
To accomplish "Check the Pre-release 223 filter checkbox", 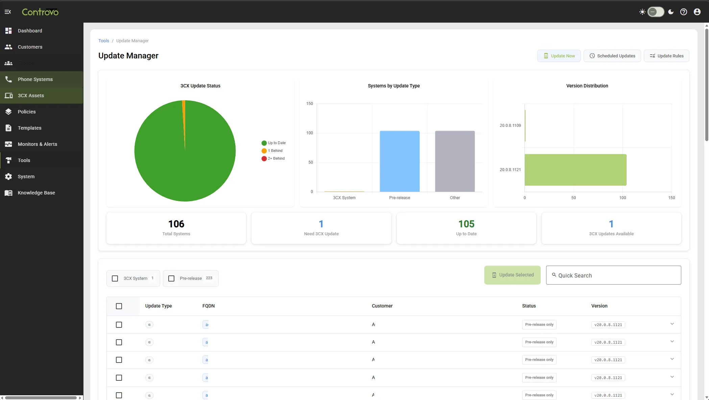I will pos(171,278).
